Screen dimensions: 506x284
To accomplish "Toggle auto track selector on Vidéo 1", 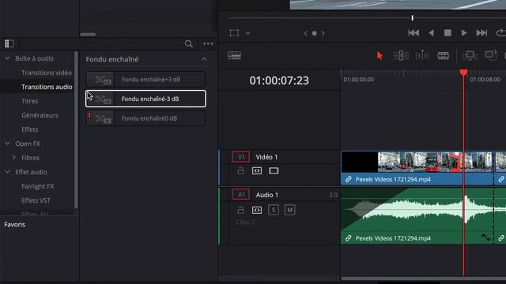I will pyautogui.click(x=257, y=170).
